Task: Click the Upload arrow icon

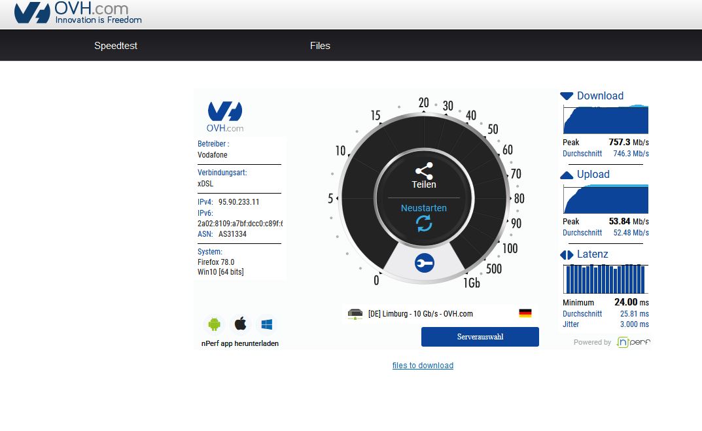Action: [567, 175]
